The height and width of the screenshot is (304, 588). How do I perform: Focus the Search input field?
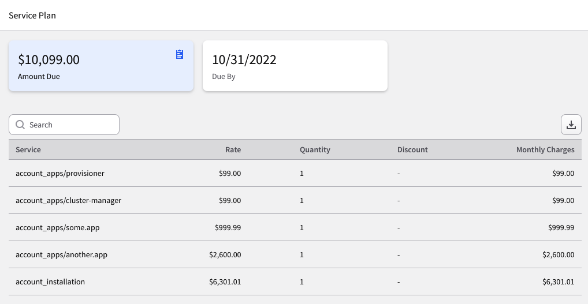pos(64,125)
